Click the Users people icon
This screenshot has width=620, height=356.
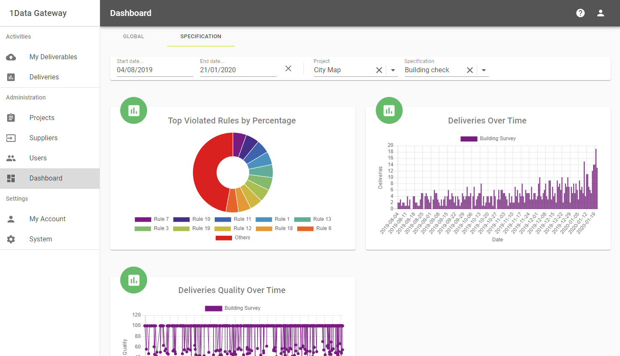point(11,158)
